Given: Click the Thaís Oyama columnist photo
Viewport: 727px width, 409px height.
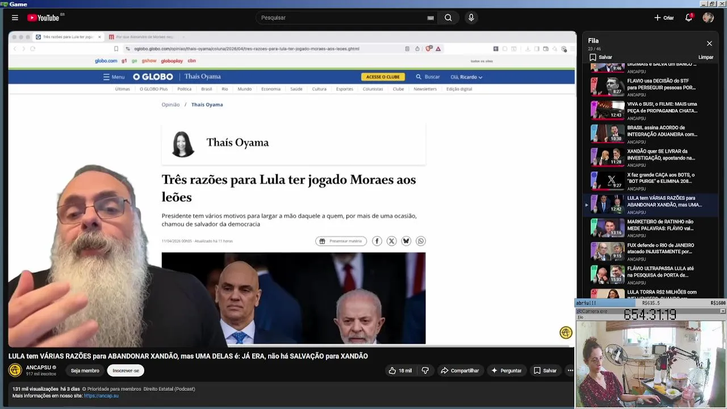Looking at the screenshot, I should tap(183, 144).
